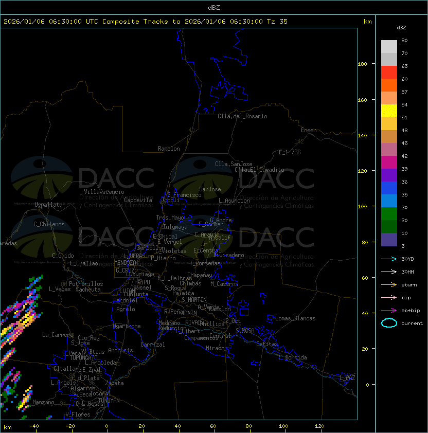Click the L_Dormida label
The height and width of the screenshot is (433, 428).
293,357
